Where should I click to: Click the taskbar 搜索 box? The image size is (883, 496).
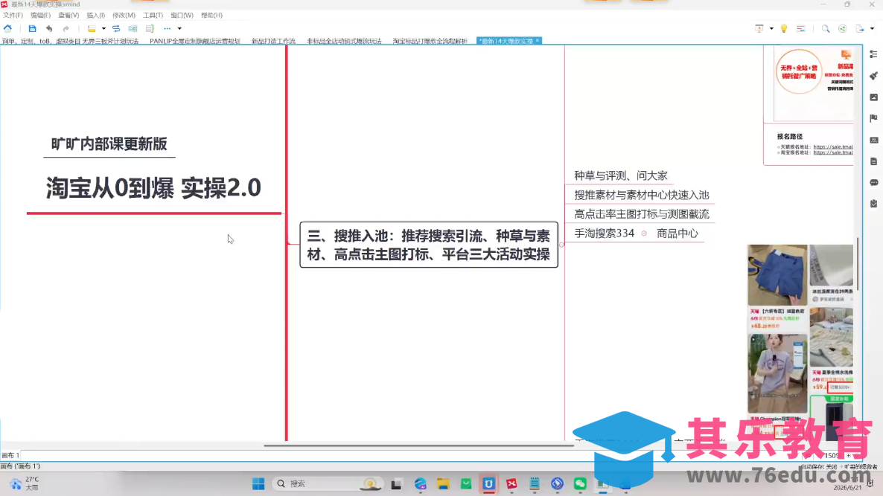click(x=328, y=483)
